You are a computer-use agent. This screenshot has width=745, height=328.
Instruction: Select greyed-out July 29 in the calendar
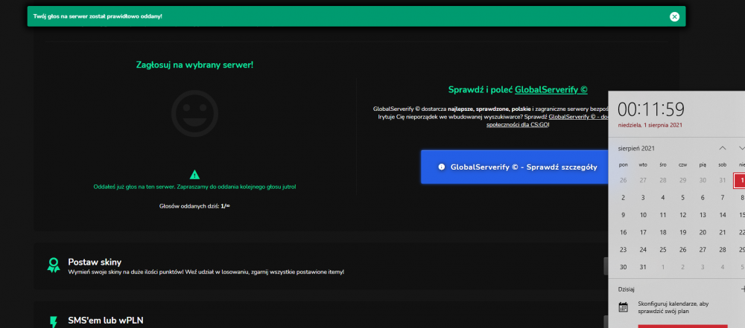[682, 181]
